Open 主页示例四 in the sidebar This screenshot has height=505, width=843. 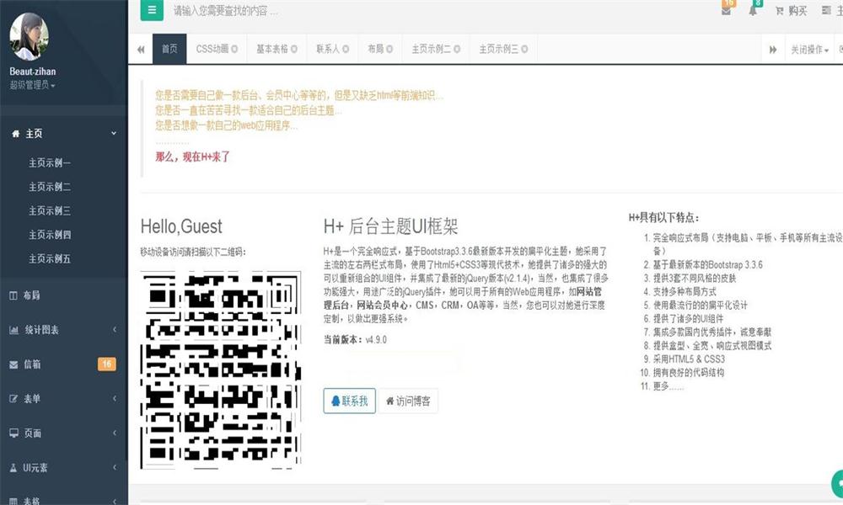click(50, 235)
